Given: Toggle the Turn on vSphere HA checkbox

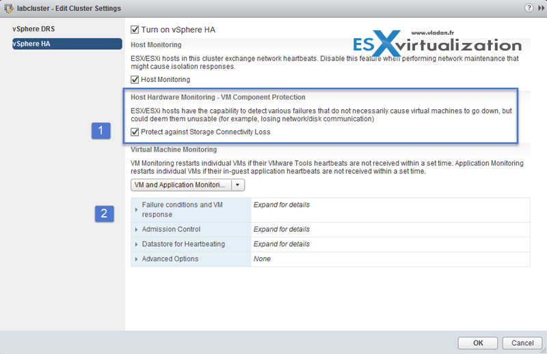Looking at the screenshot, I should click(x=135, y=29).
